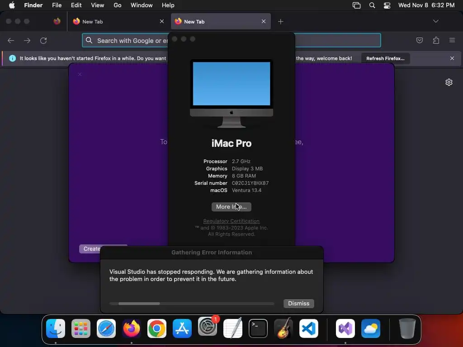463x347 pixels.
Task: Open the Finder menu
Action: point(33,5)
